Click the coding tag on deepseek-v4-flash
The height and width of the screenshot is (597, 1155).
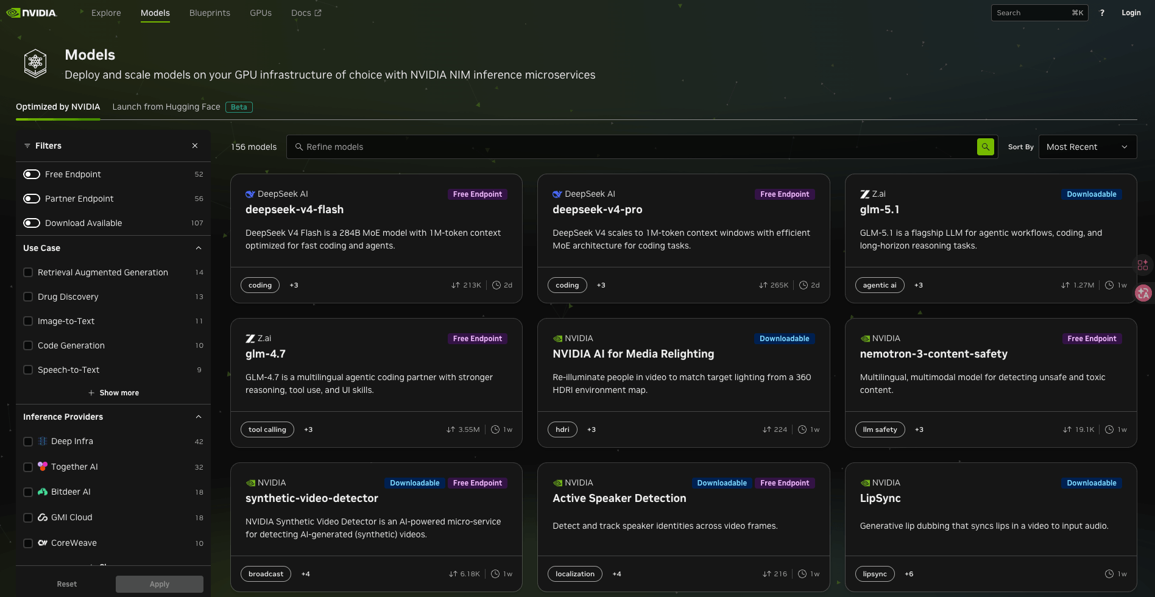[x=260, y=285]
